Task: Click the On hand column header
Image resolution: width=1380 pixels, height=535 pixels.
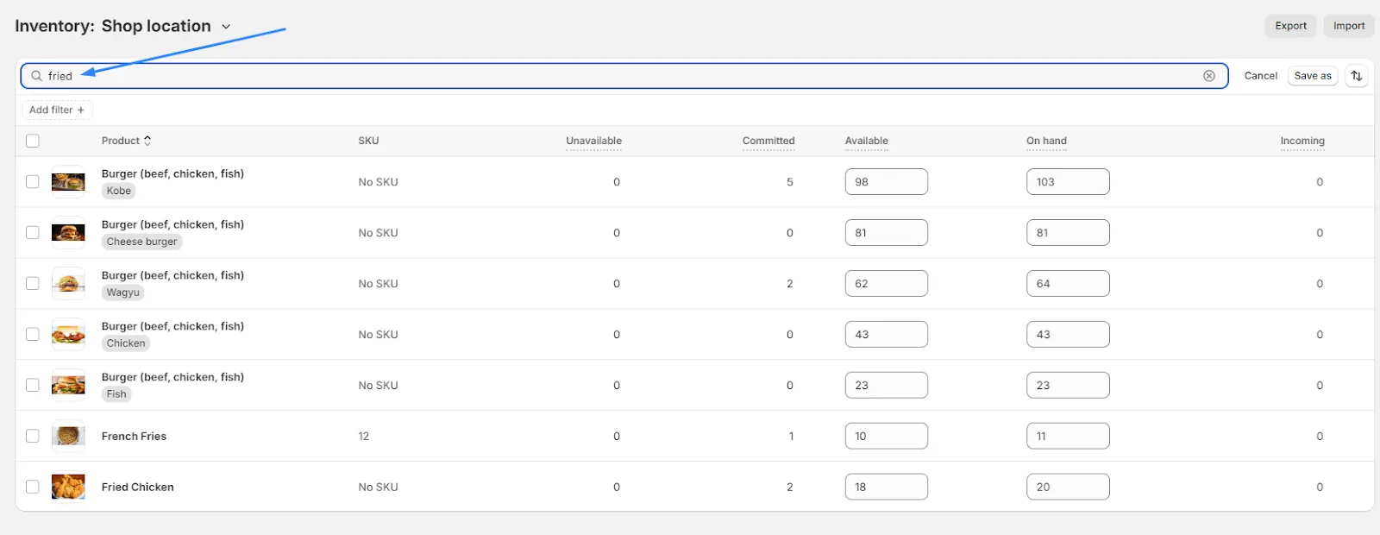Action: (x=1046, y=141)
